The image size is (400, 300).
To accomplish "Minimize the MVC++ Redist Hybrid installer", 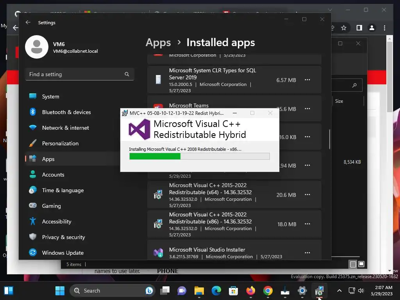I will pyautogui.click(x=235, y=113).
